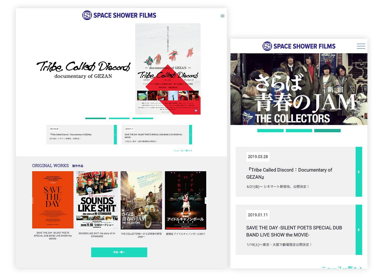Advance the Original Works carousel to next
Screen dimensions: 383x277
206,201
